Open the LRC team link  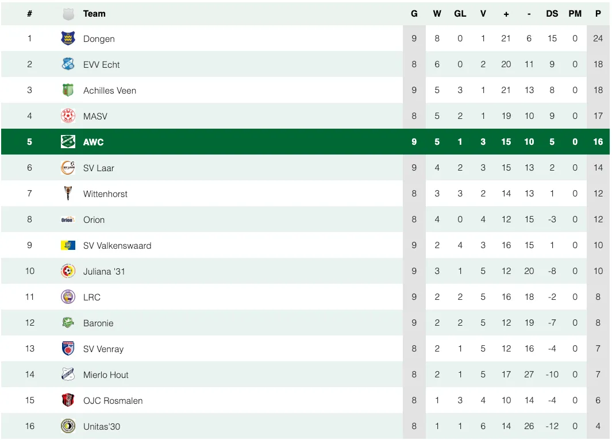point(92,297)
